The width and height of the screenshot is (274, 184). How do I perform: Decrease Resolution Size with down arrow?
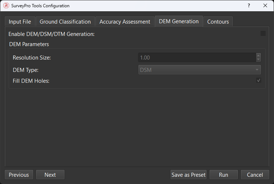pos(258,60)
